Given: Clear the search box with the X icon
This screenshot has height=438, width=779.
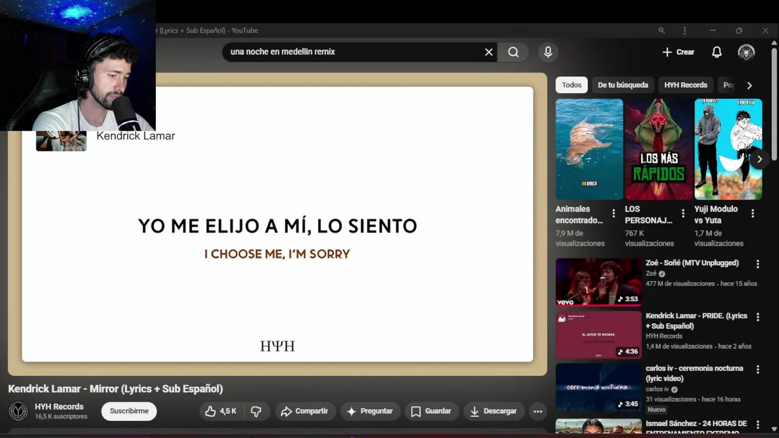Looking at the screenshot, I should tap(489, 52).
